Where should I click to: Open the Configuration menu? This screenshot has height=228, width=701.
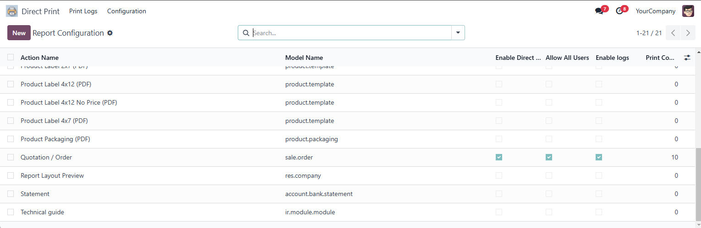(x=126, y=11)
